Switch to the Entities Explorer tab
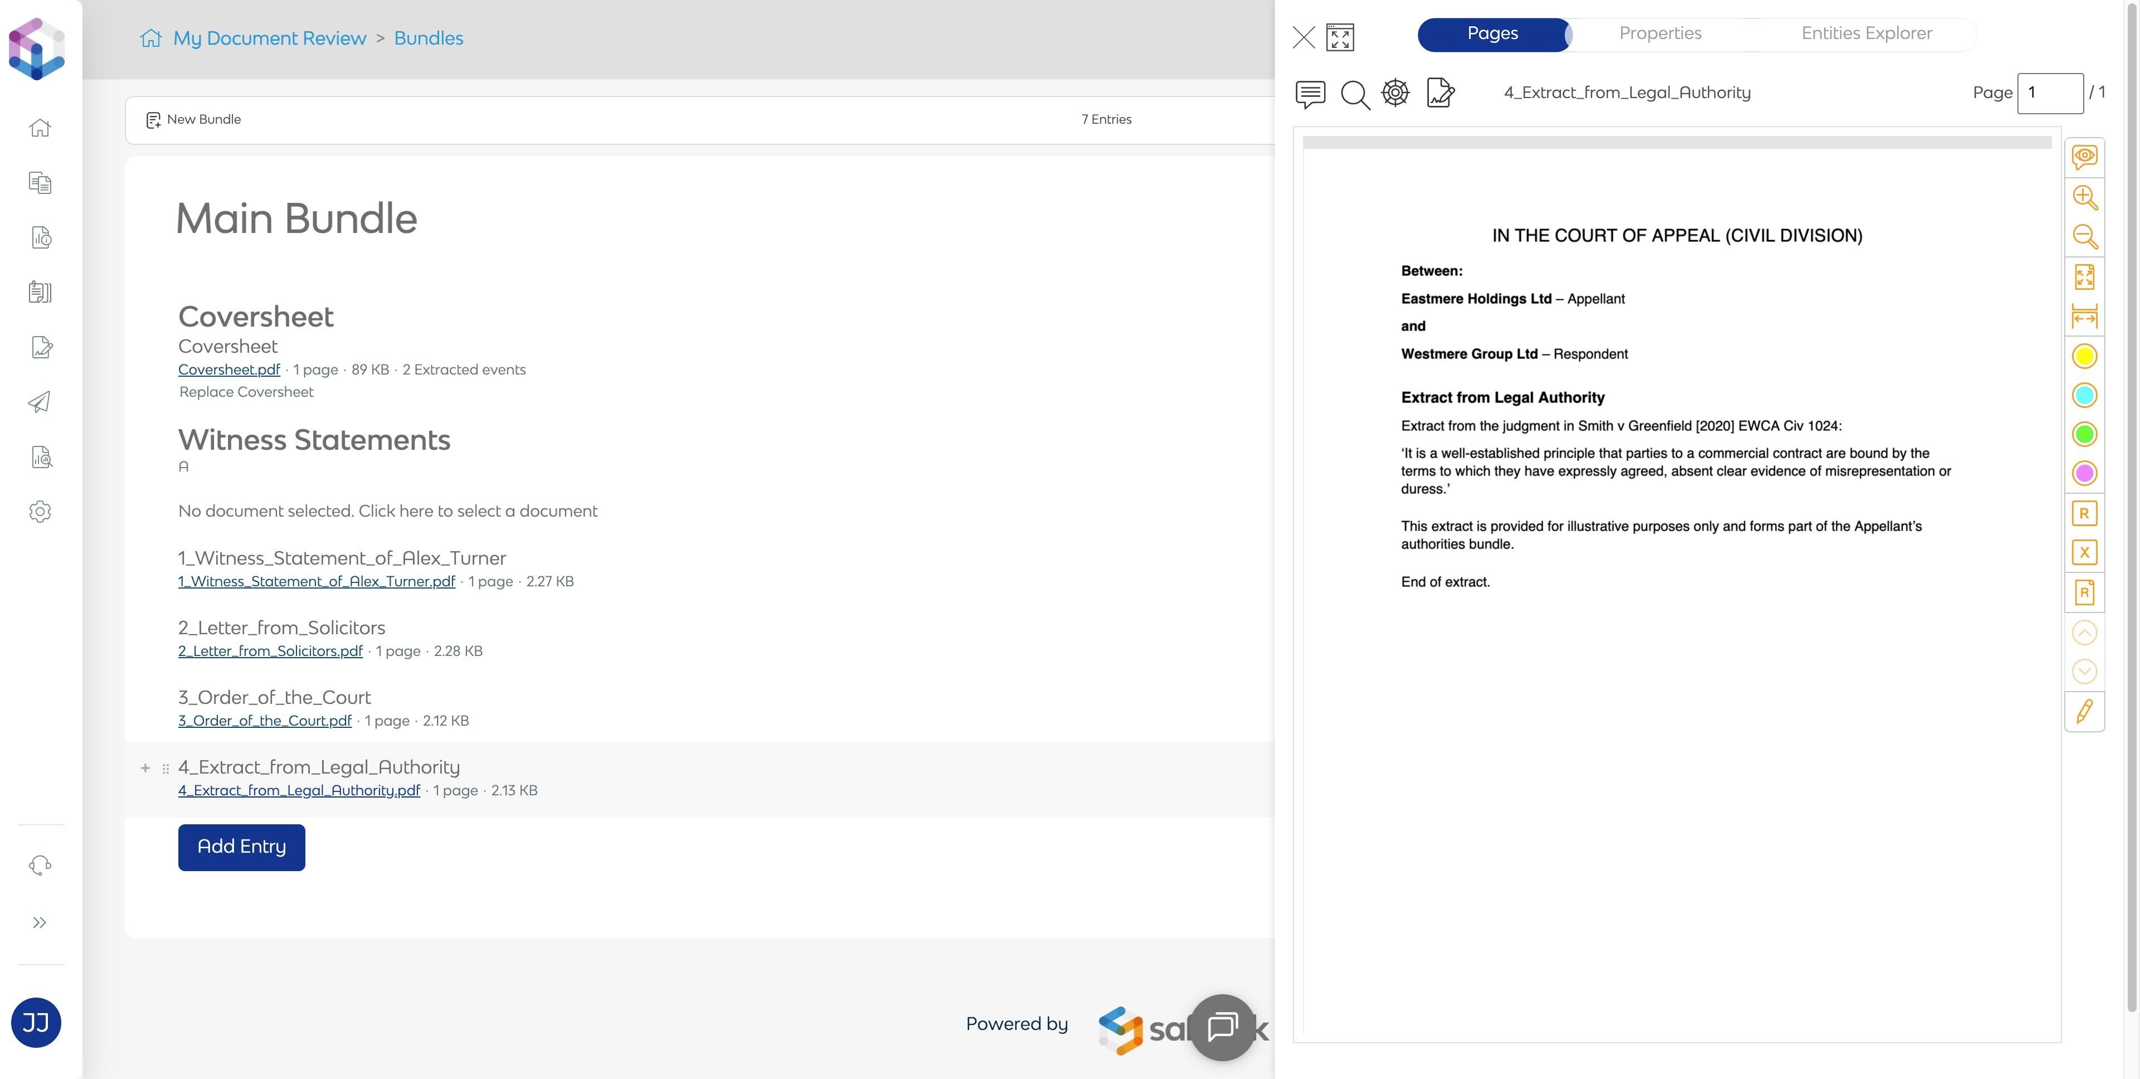 tap(1866, 34)
